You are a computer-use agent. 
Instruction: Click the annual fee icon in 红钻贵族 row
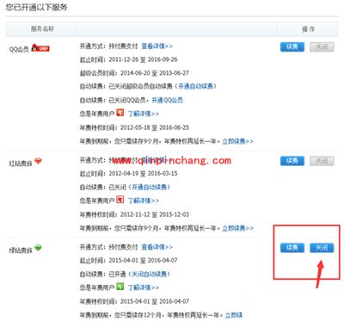pyautogui.click(x=120, y=200)
